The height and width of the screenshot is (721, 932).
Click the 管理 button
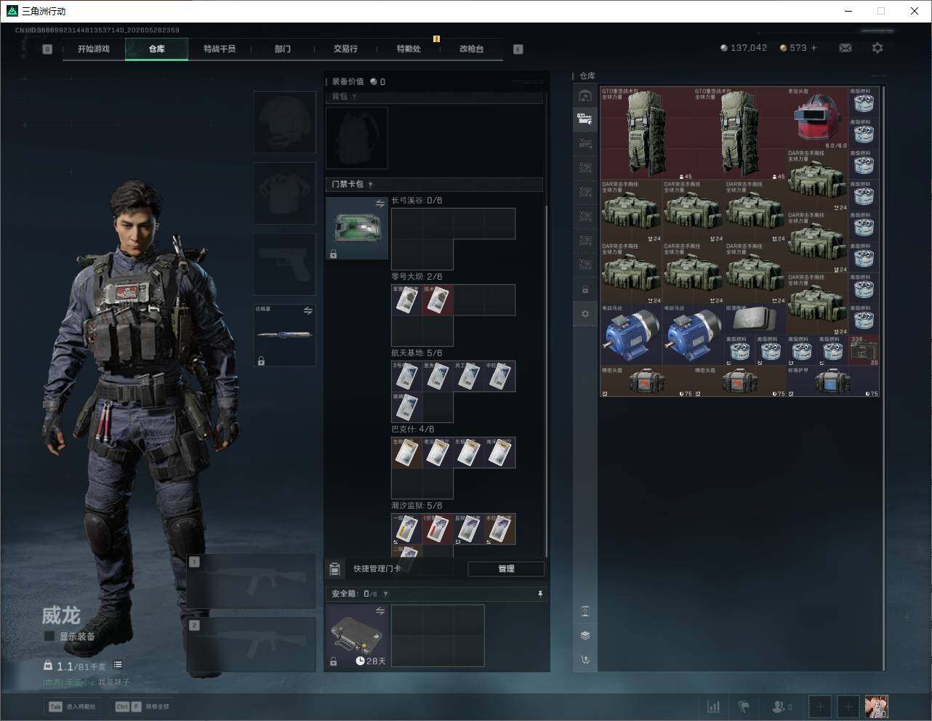click(506, 568)
